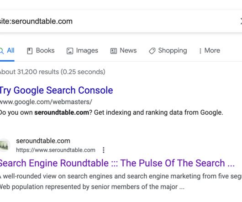242x202 pixels.
Task: Click the Shopping tag icon
Action: (x=152, y=51)
